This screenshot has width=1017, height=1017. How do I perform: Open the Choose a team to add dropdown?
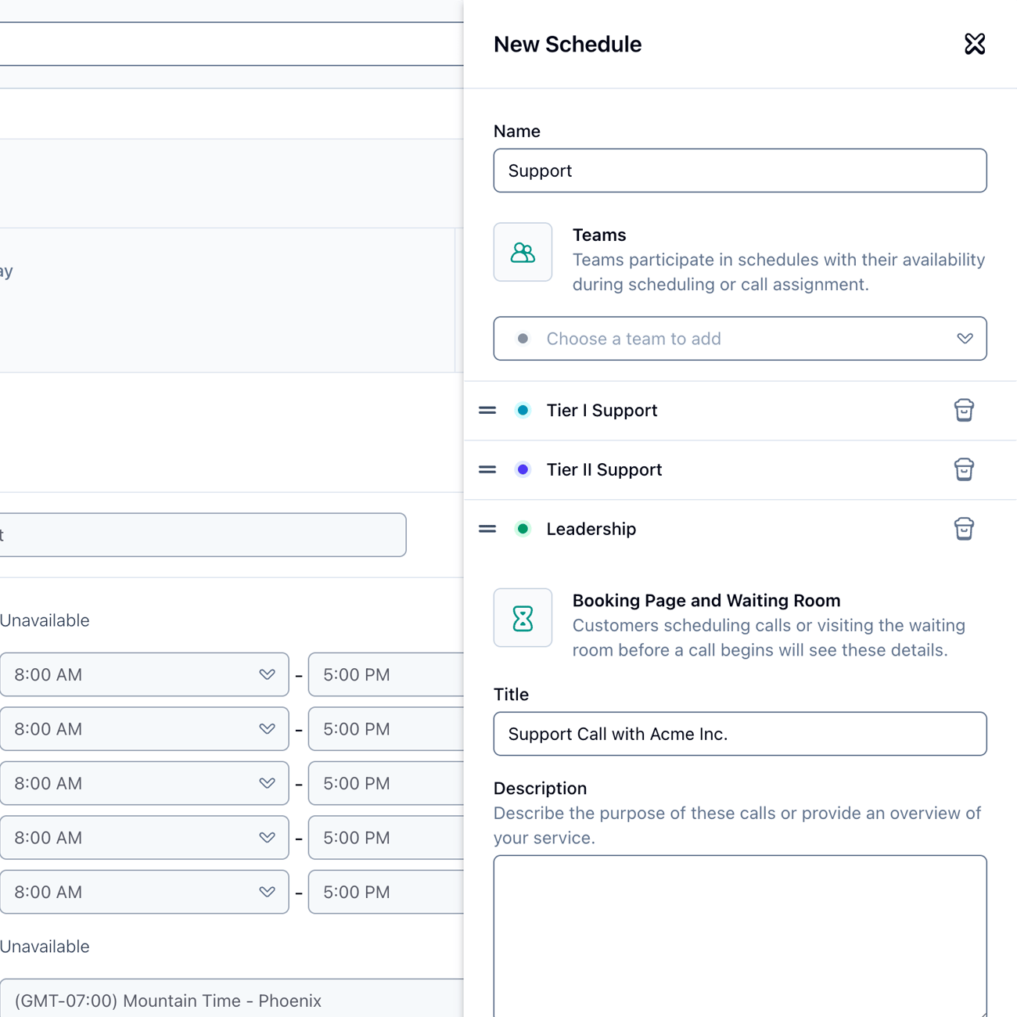click(x=740, y=339)
